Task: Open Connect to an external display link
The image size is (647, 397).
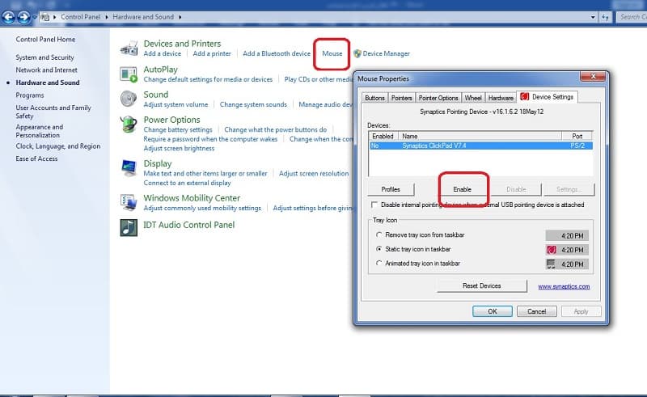Action: [x=188, y=184]
